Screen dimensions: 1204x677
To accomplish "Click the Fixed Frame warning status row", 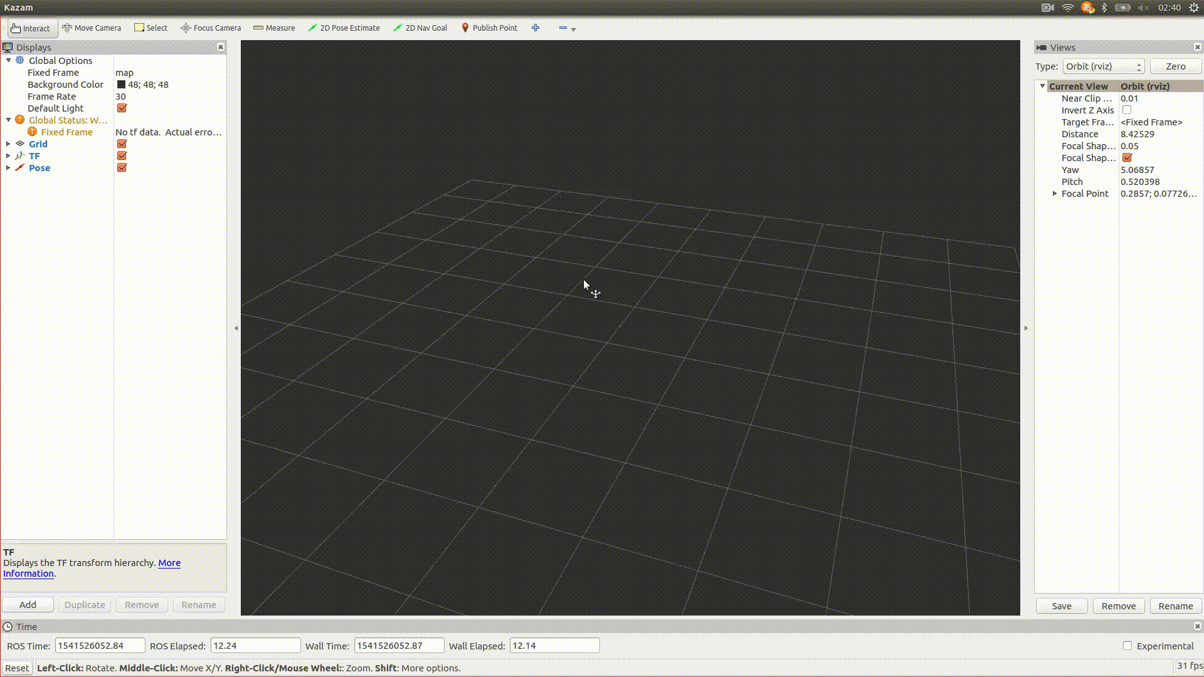I will [x=113, y=132].
